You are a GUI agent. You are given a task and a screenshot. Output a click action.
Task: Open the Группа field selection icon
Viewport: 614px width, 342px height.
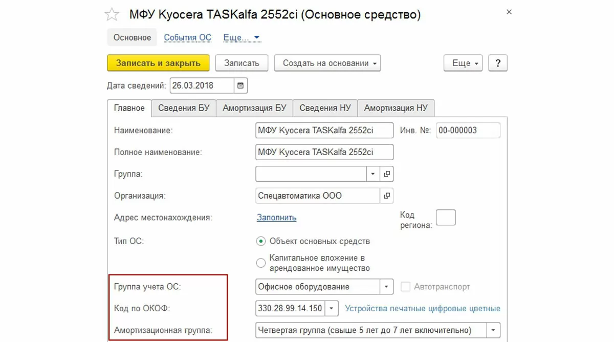click(x=387, y=174)
